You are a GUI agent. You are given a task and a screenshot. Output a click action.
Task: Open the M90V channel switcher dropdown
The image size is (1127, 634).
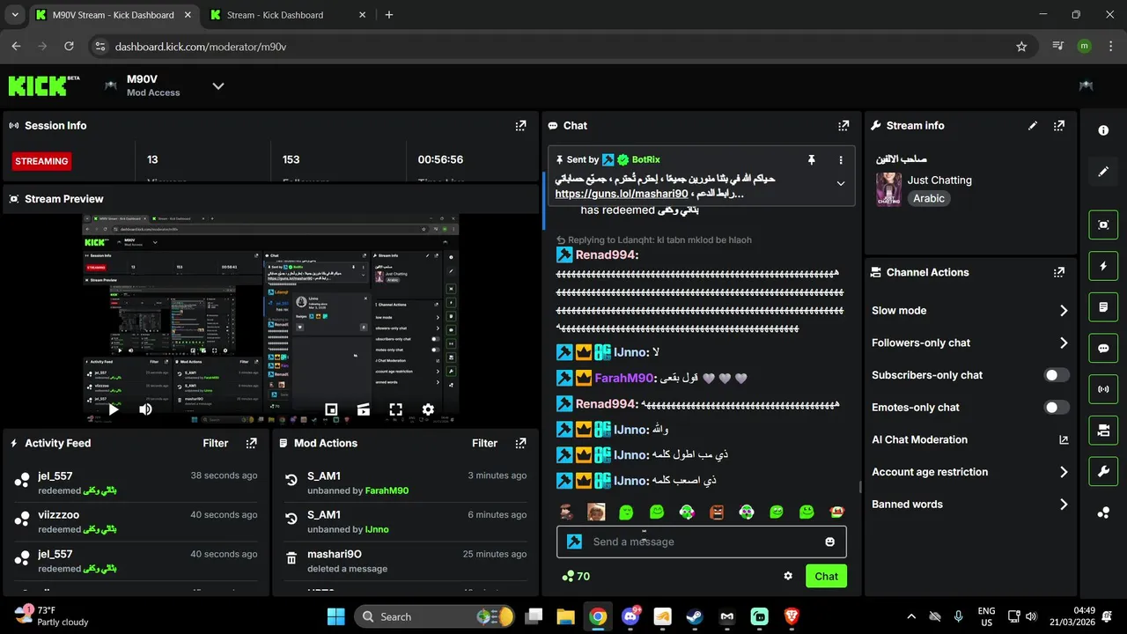218,85
